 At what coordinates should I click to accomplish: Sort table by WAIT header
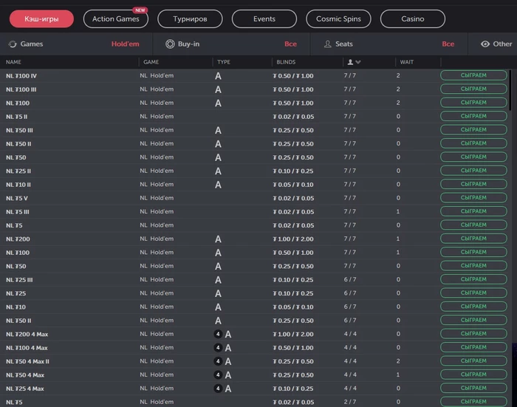[x=406, y=62]
